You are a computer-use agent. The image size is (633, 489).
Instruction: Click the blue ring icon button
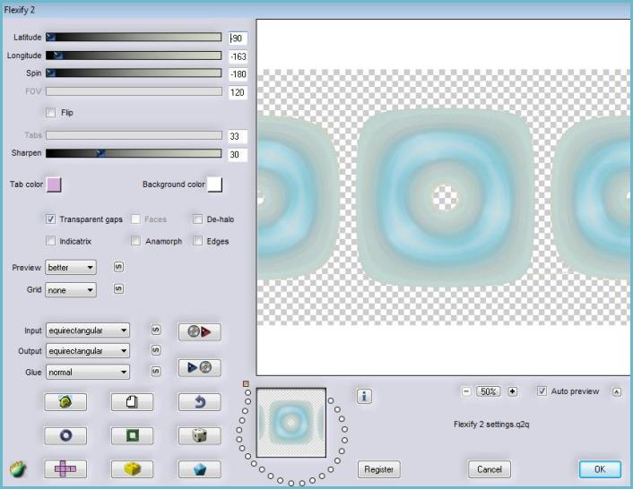tap(65, 435)
